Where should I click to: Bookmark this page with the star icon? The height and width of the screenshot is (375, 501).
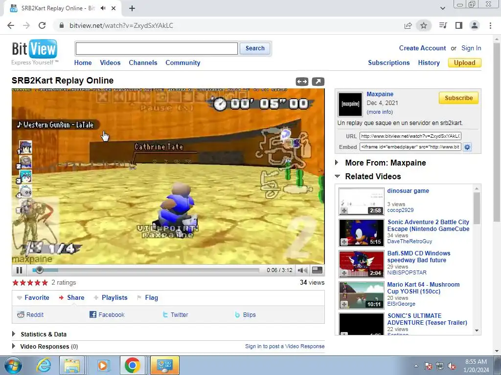point(424,25)
